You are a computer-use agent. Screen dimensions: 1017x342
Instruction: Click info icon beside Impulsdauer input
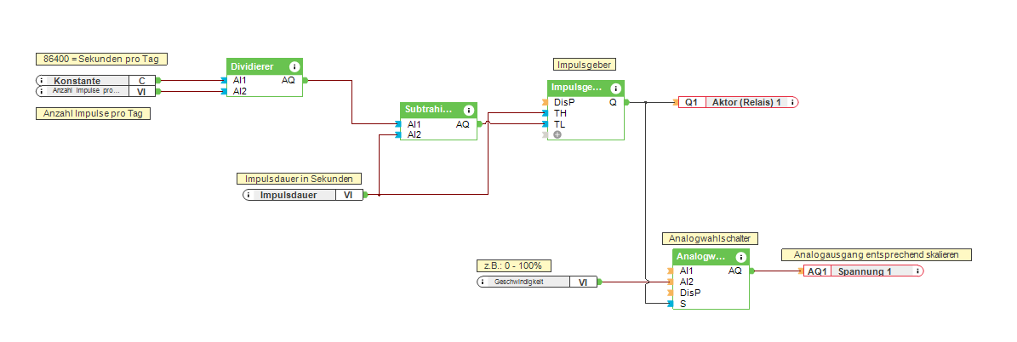pyautogui.click(x=249, y=195)
